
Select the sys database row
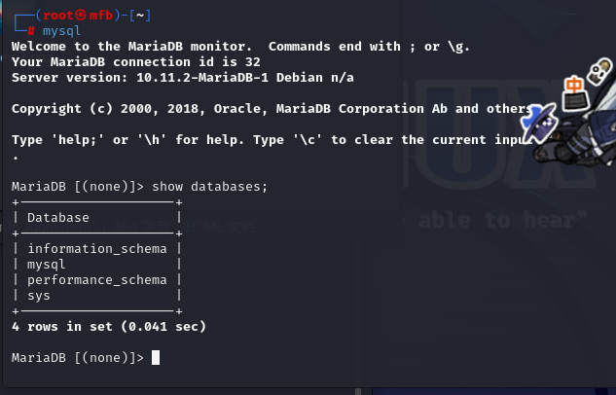coord(97,295)
